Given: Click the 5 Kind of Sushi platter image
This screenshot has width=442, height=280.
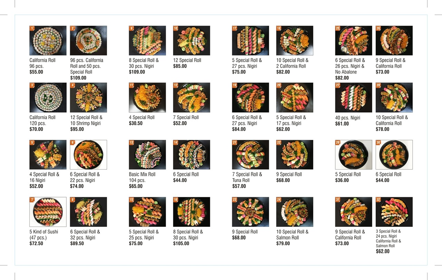Looking at the screenshot, I should tap(48, 212).
